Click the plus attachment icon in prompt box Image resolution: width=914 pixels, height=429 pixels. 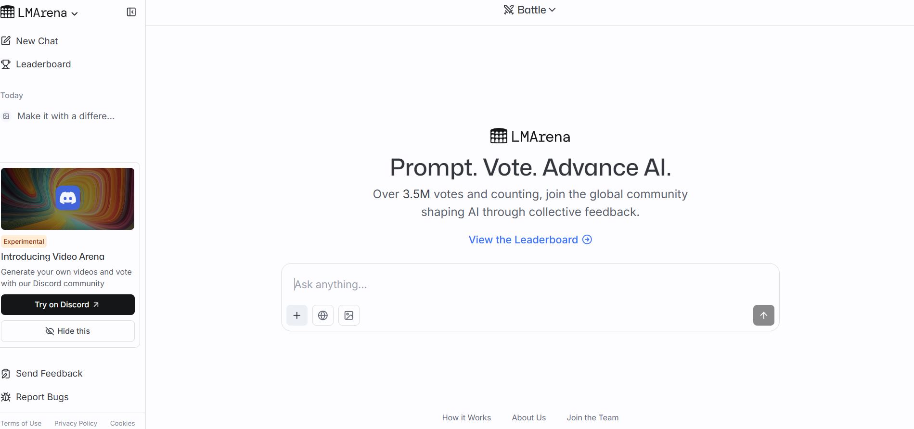coord(297,315)
